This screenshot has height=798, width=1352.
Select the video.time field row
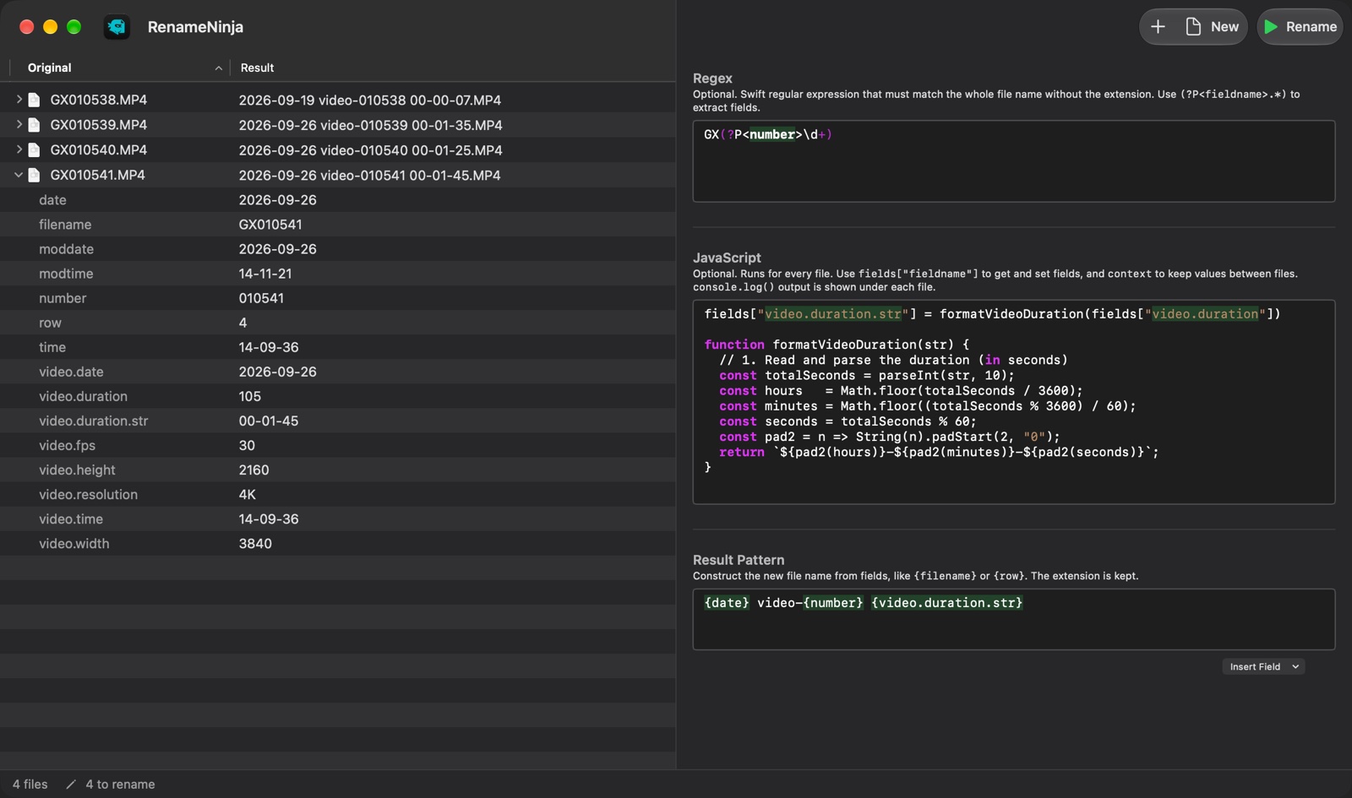point(337,518)
